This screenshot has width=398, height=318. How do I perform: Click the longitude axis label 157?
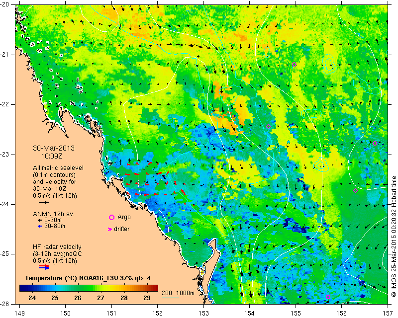click(x=388, y=314)
